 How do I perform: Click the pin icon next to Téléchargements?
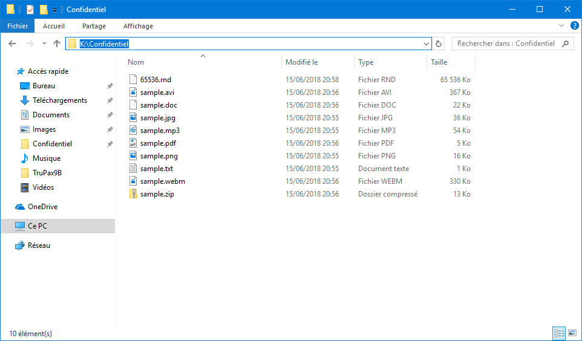pos(110,100)
